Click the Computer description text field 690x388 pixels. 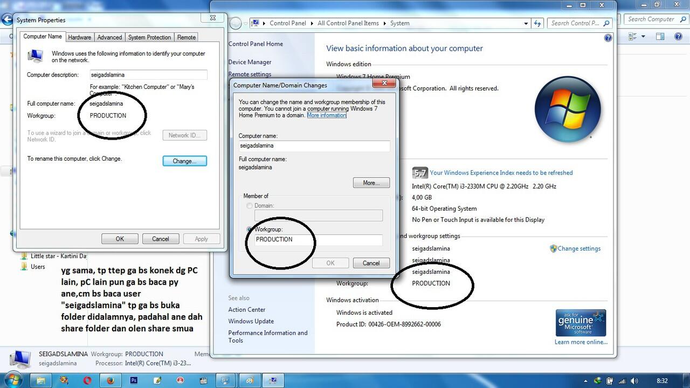148,75
